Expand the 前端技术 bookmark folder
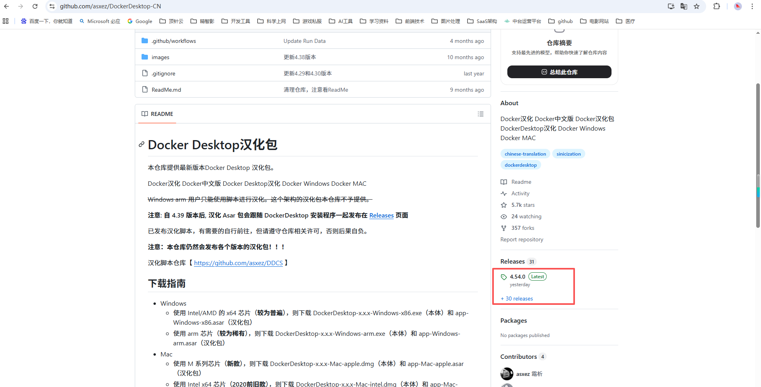The width and height of the screenshot is (761, 387). click(x=410, y=21)
